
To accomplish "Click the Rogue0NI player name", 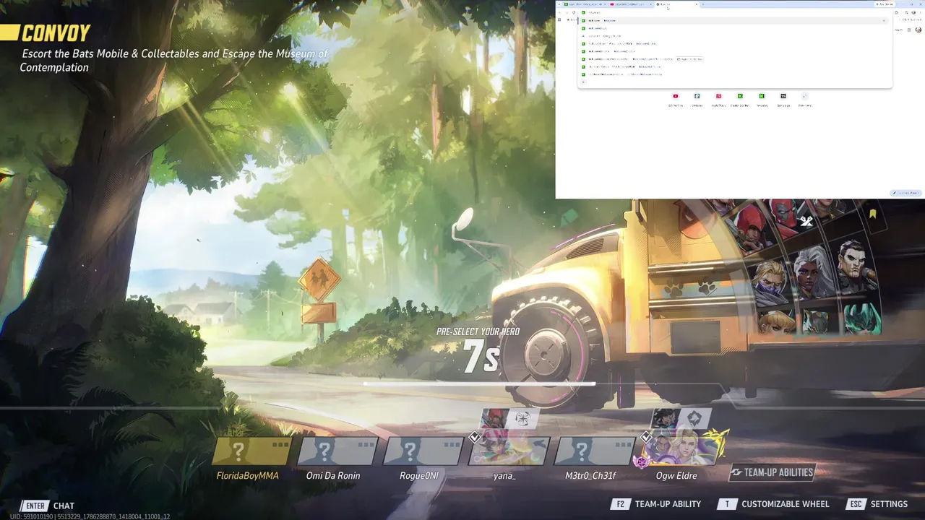I will point(419,476).
